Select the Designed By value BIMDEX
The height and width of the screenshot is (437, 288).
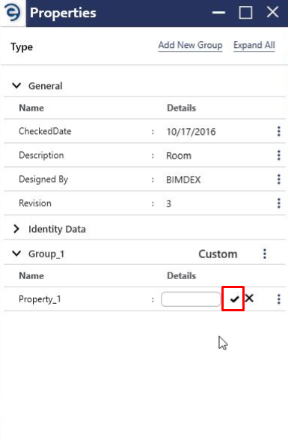point(183,180)
